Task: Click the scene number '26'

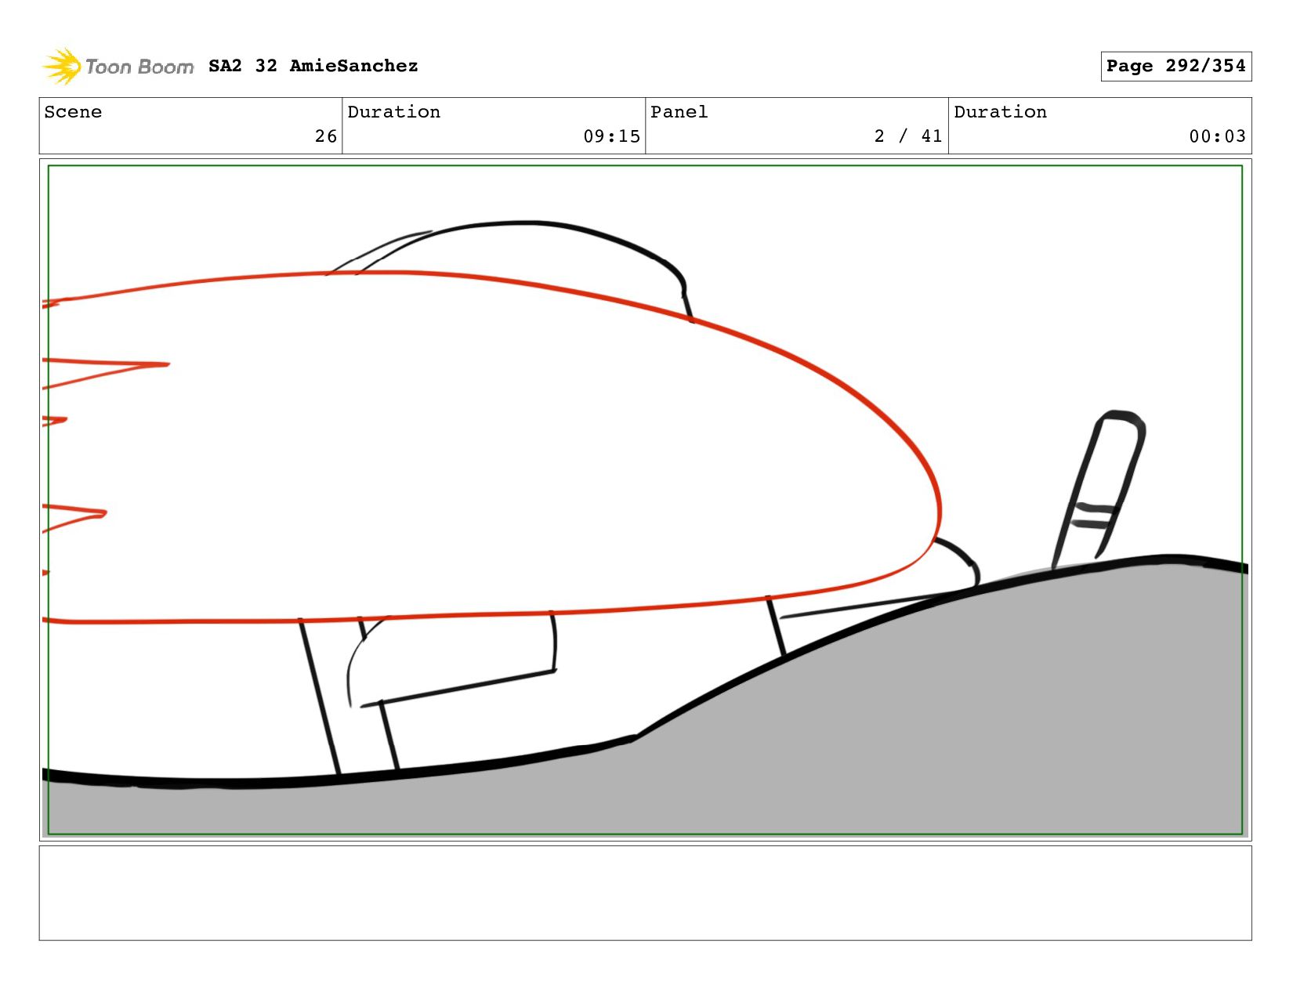Action: 326,136
